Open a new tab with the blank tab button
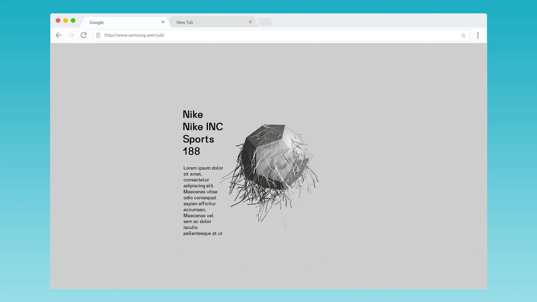537x302 pixels. click(265, 22)
